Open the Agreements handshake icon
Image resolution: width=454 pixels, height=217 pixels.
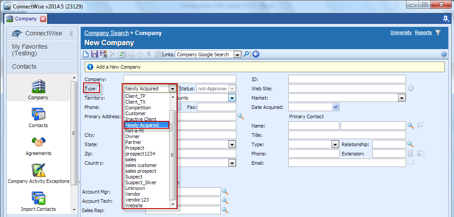point(38,145)
